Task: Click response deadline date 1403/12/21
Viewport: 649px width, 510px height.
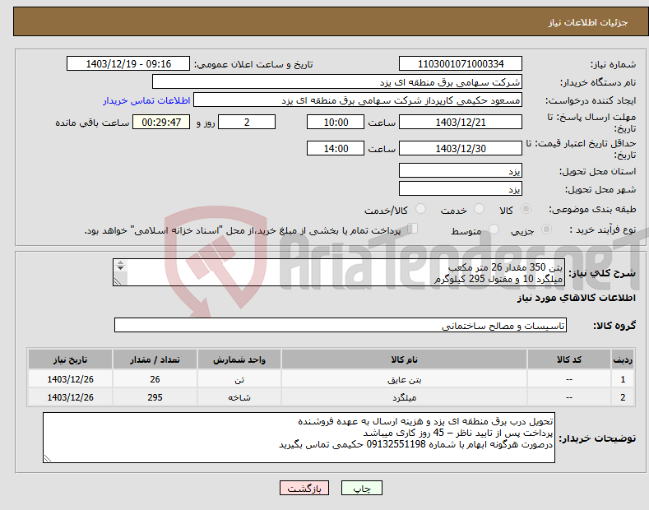Action: pos(461,122)
